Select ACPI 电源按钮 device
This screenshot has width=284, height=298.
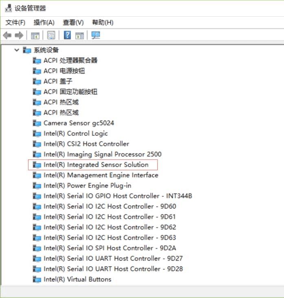click(x=64, y=71)
